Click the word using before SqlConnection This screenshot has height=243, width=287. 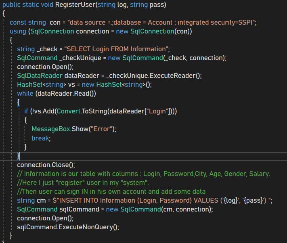tap(18, 31)
